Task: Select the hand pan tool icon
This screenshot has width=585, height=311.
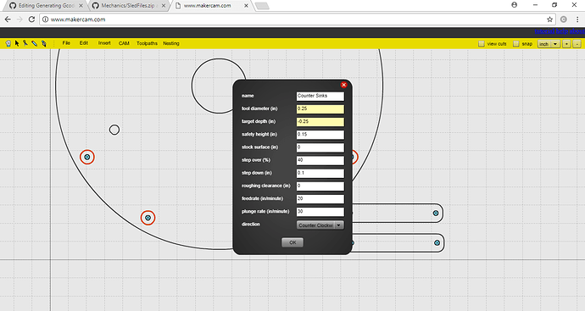Action: tap(8, 43)
